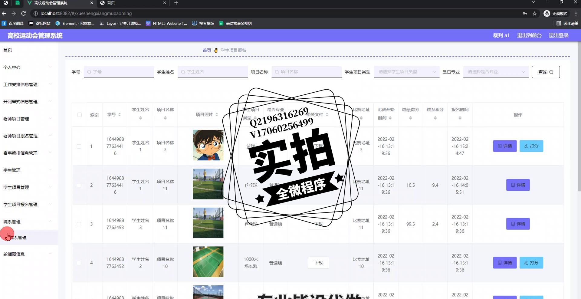Expand 个人中心 sidebar menu
This screenshot has height=299, width=581.
(29, 67)
